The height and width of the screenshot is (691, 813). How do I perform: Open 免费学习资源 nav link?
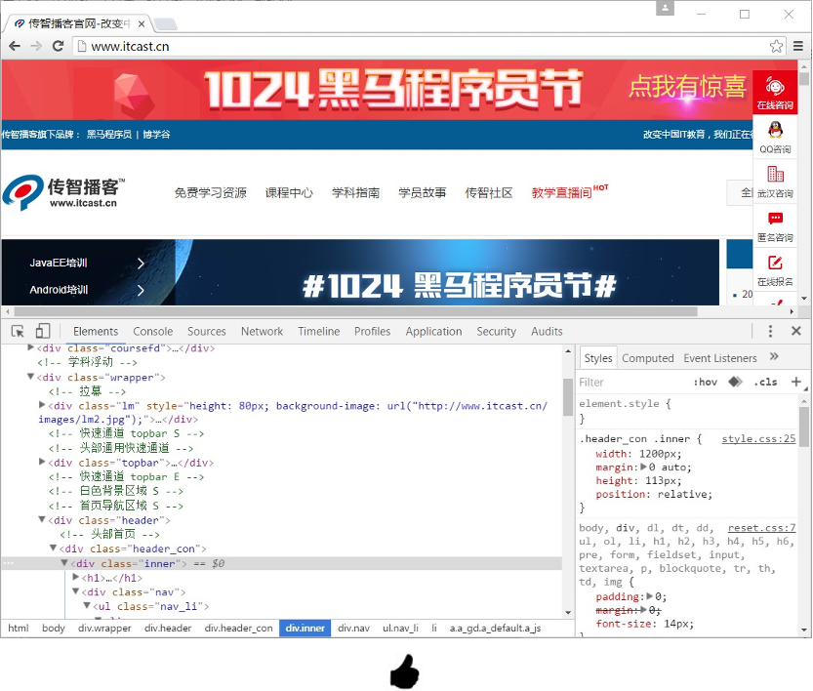click(210, 193)
